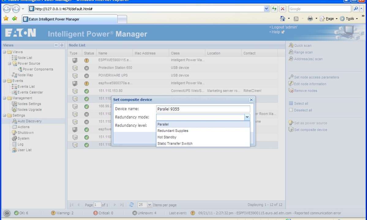Edit the Page number field
This screenshot has height=220, width=367.
(x=97, y=205)
